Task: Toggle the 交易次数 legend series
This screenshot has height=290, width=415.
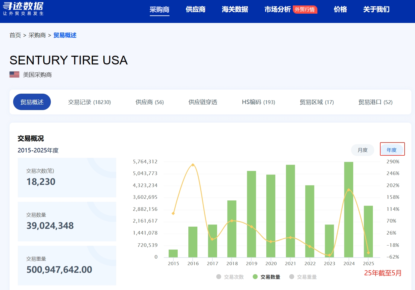Action: click(x=230, y=277)
